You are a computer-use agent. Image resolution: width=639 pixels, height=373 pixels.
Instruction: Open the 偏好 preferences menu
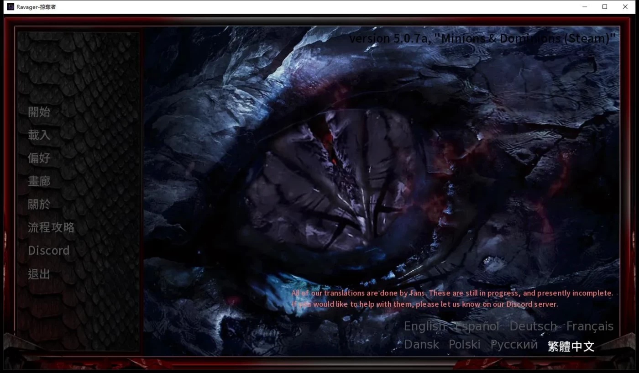(38, 158)
